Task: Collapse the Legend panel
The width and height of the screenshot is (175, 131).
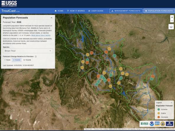Action: tap(171, 103)
